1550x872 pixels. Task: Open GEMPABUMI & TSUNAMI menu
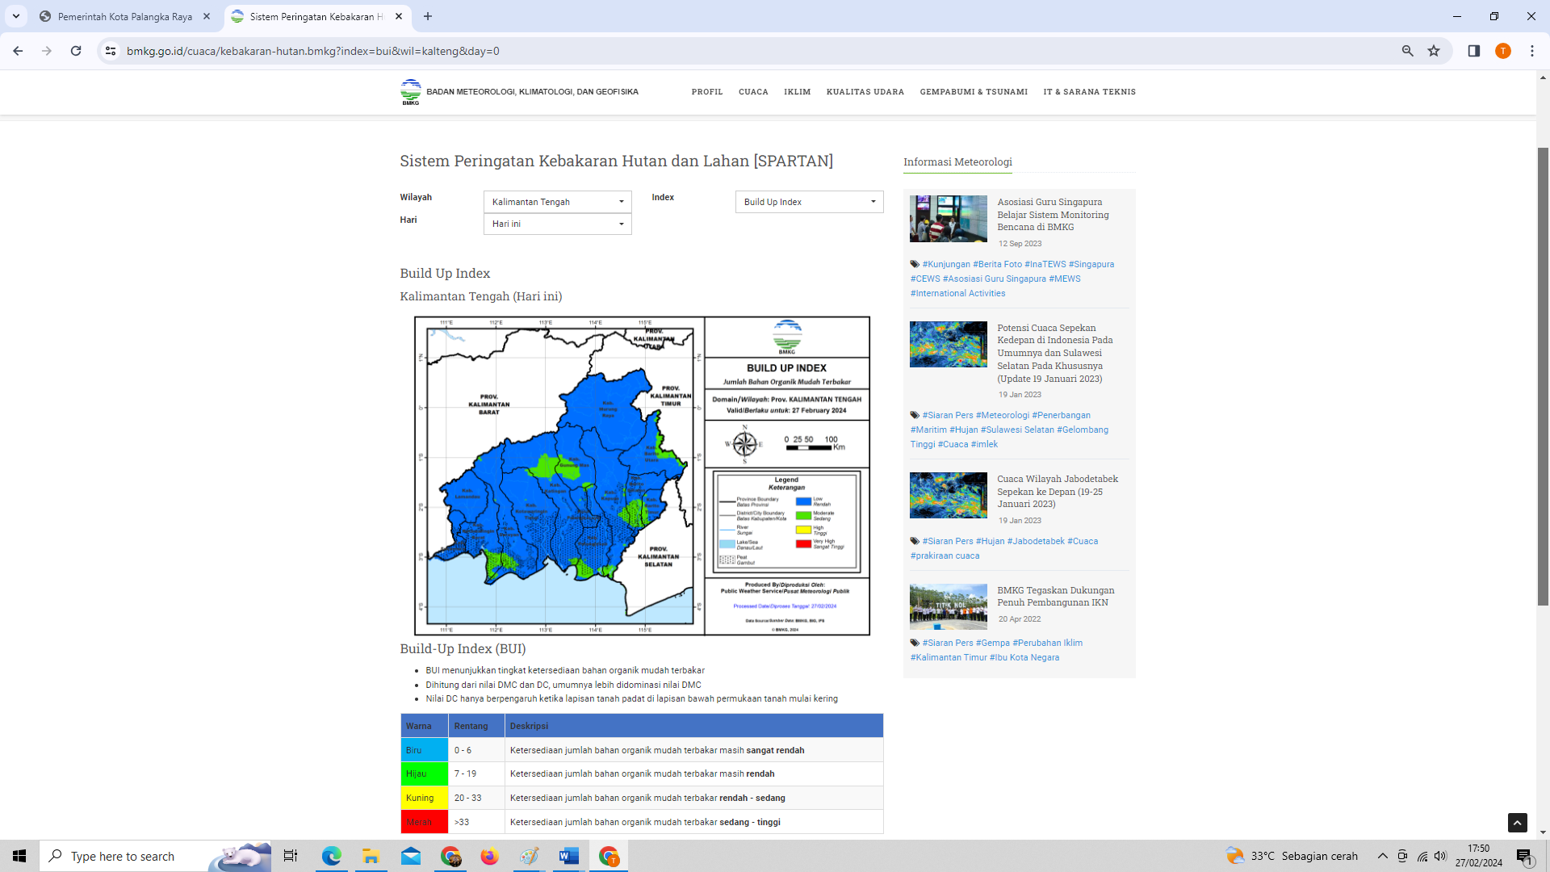point(974,92)
